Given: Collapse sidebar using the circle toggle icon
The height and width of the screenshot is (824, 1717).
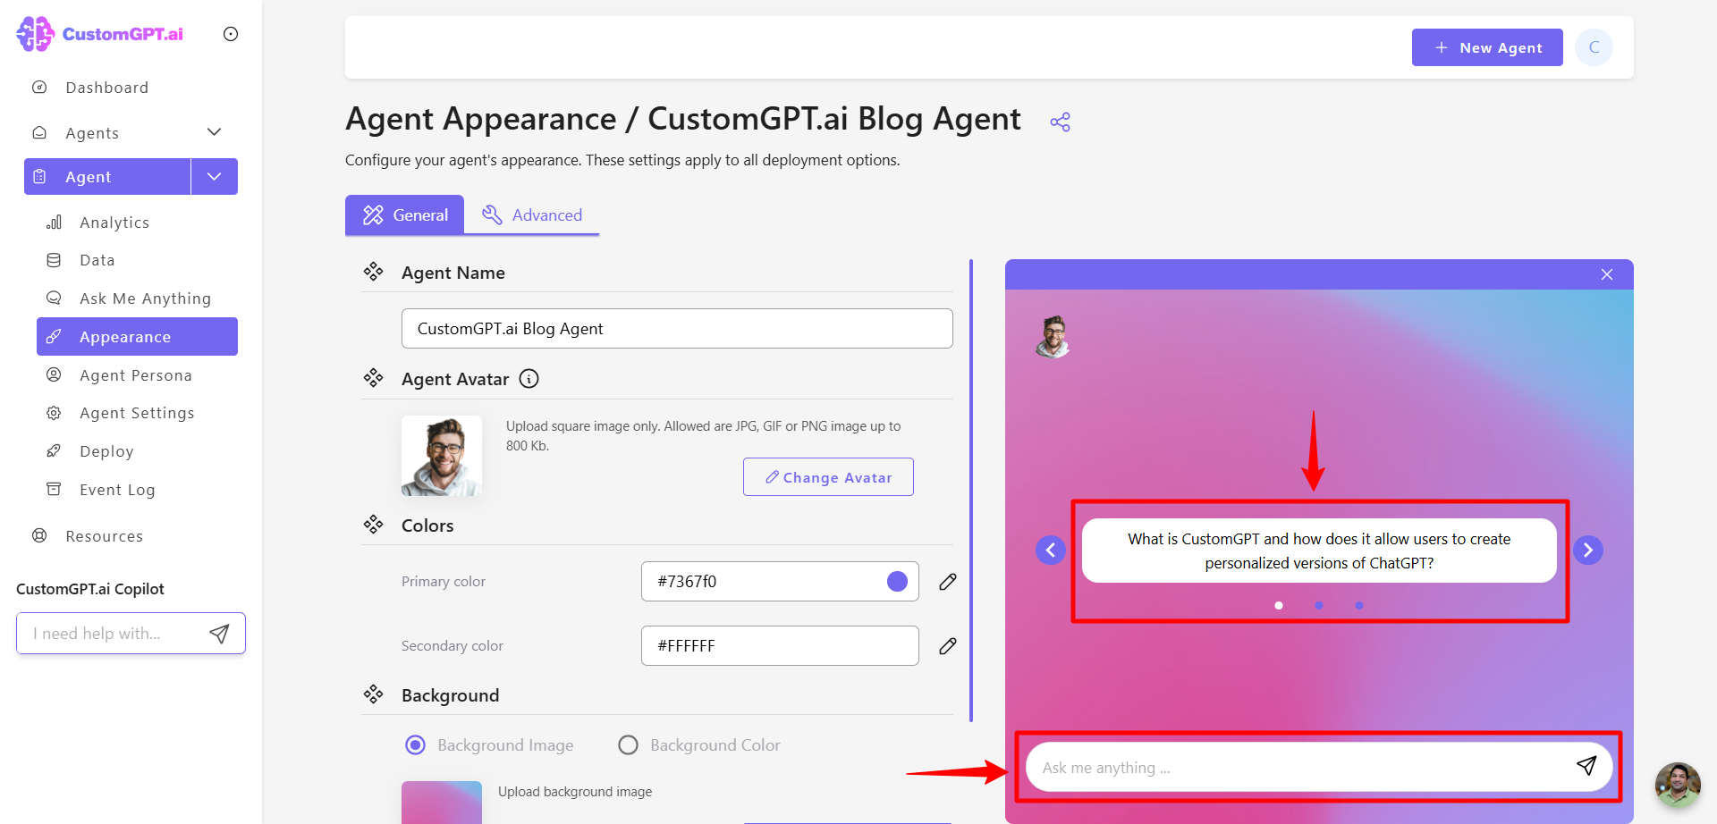Looking at the screenshot, I should pyautogui.click(x=231, y=34).
